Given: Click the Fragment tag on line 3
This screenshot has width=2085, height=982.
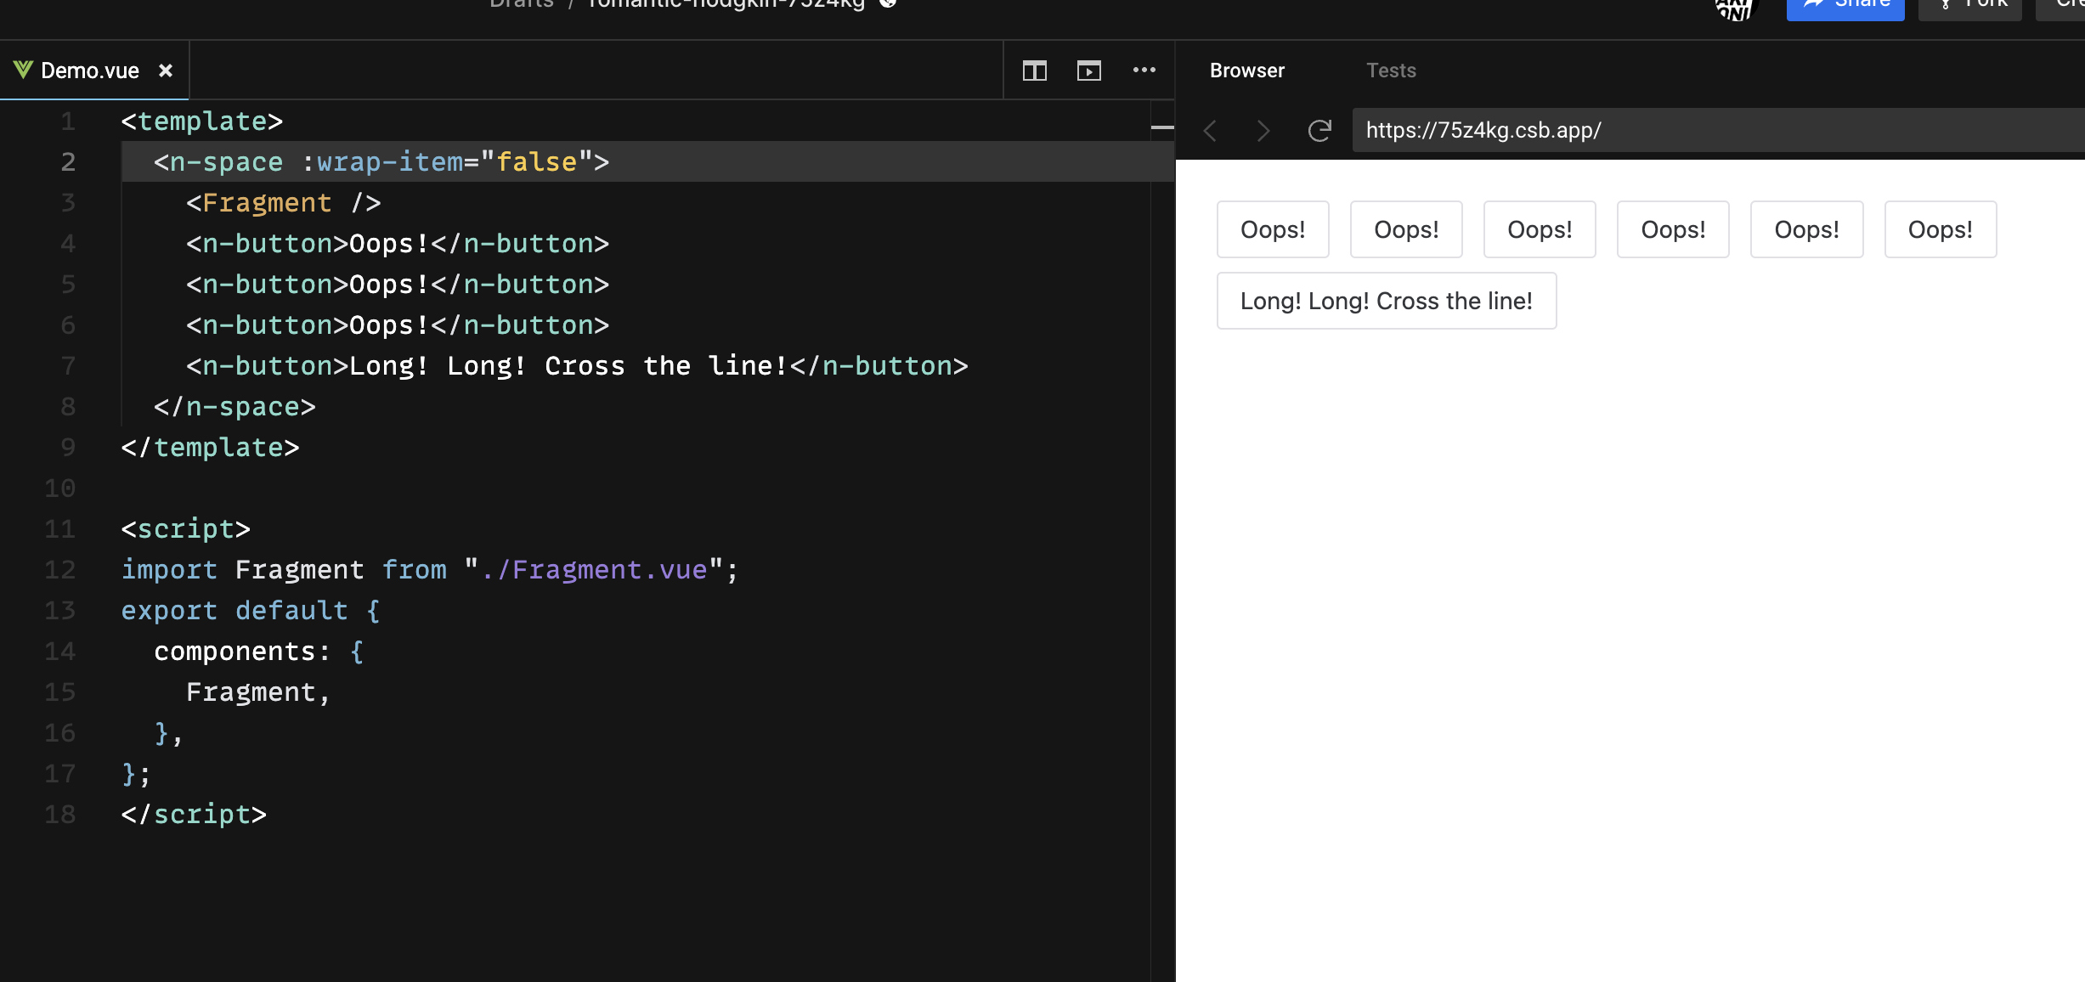Looking at the screenshot, I should point(284,202).
